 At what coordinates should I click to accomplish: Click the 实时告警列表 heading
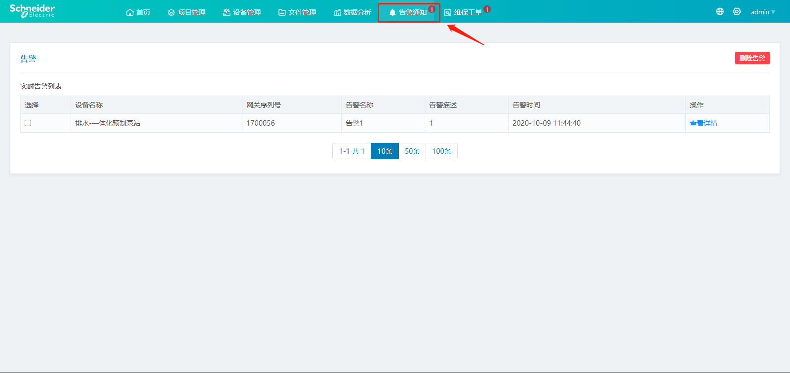41,86
